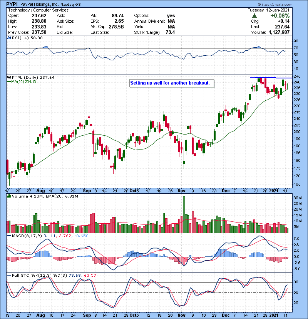
Task: Select the Last price 237.64 in header
Action: click(282, 27)
